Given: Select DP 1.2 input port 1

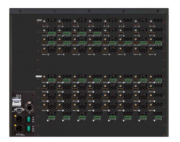Looking at the screenshot, I should [x=44, y=24].
